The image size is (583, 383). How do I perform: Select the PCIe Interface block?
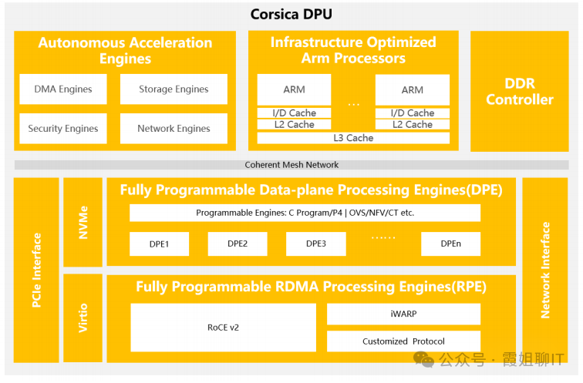[36, 270]
